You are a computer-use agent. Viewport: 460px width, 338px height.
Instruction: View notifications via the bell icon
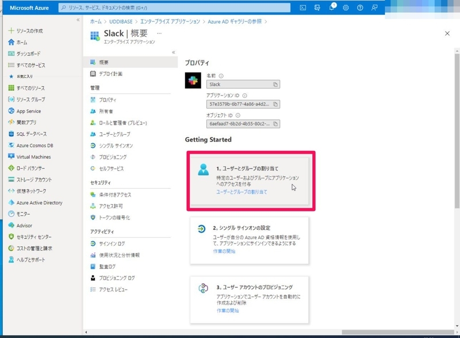(x=332, y=7)
